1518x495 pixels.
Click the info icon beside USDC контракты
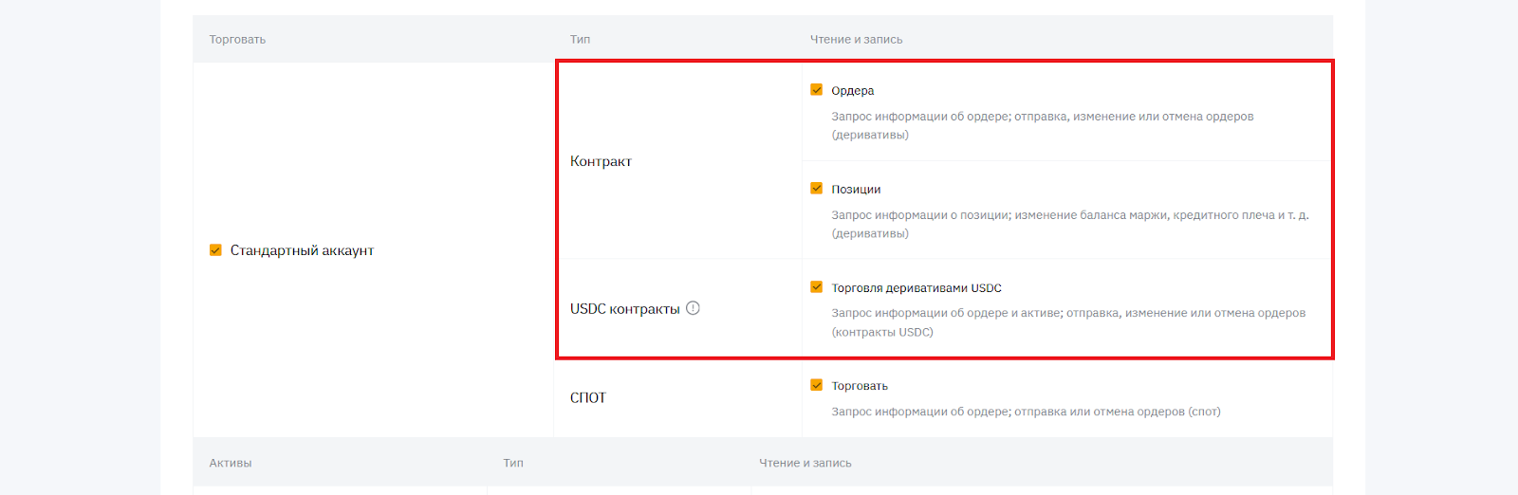click(693, 308)
